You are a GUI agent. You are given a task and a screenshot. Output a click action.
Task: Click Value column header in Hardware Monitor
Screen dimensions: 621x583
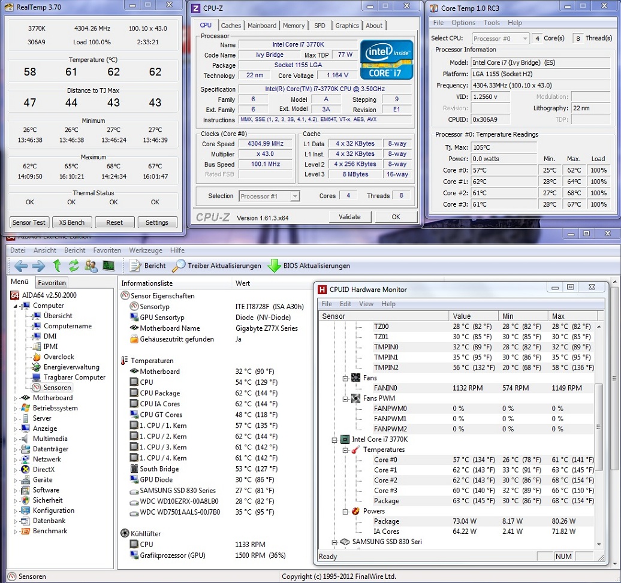(474, 316)
